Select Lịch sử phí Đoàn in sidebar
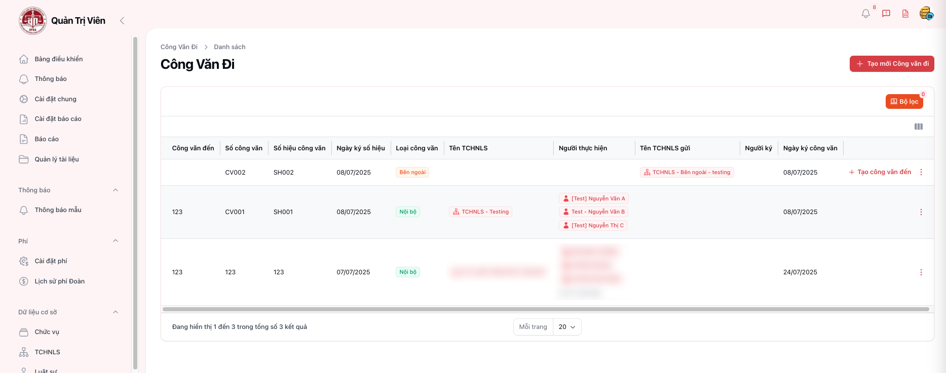The image size is (946, 373). tap(59, 281)
